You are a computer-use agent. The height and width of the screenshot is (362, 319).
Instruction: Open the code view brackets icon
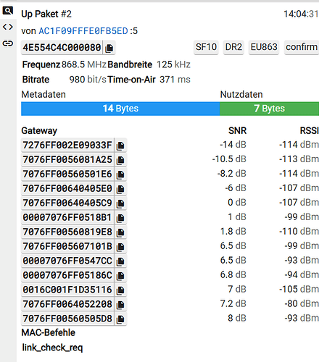(x=8, y=27)
